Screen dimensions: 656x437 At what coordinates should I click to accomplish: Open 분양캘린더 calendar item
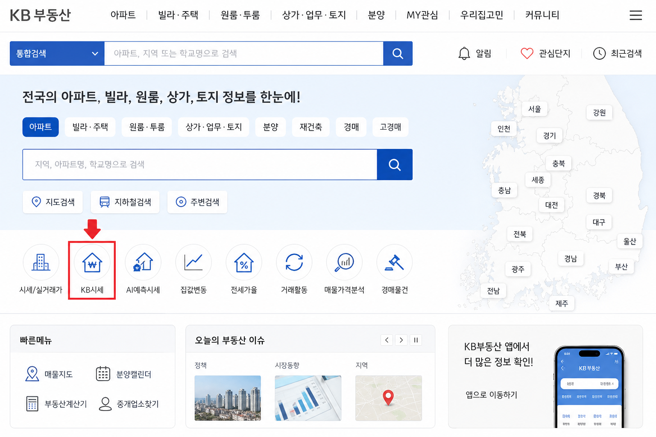[123, 374]
